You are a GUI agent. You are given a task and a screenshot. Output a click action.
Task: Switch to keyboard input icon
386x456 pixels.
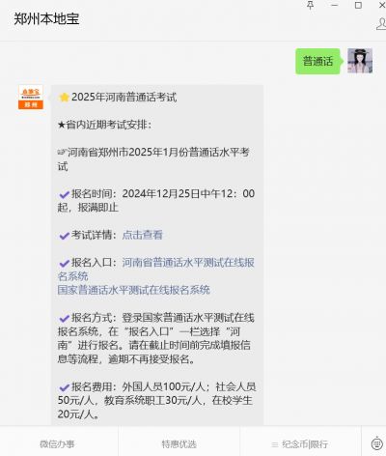376,444
